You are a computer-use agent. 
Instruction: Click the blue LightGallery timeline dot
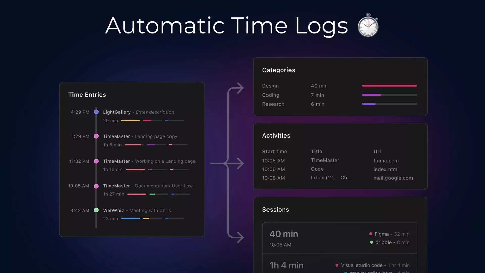pyautogui.click(x=96, y=112)
